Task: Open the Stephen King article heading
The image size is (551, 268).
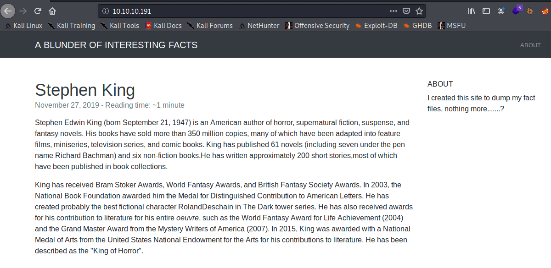Action: 85,90
